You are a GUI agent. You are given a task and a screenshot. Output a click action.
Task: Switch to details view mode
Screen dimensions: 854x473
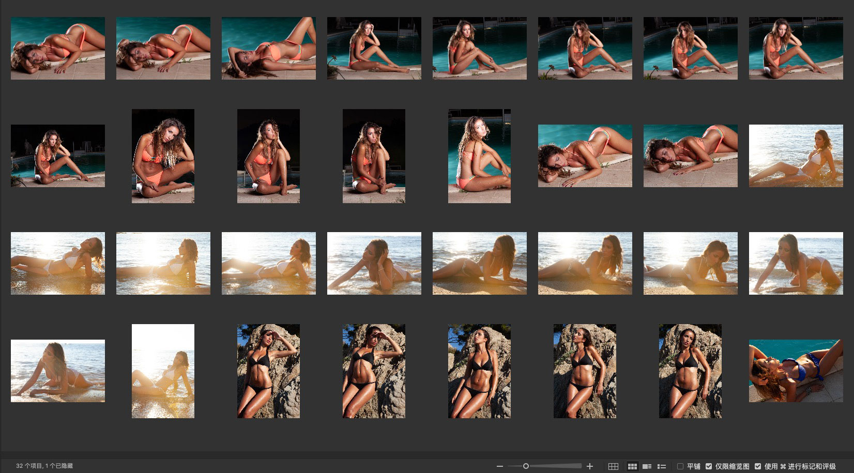647,466
